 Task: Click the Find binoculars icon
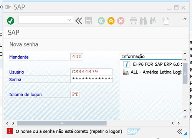click(143, 21)
